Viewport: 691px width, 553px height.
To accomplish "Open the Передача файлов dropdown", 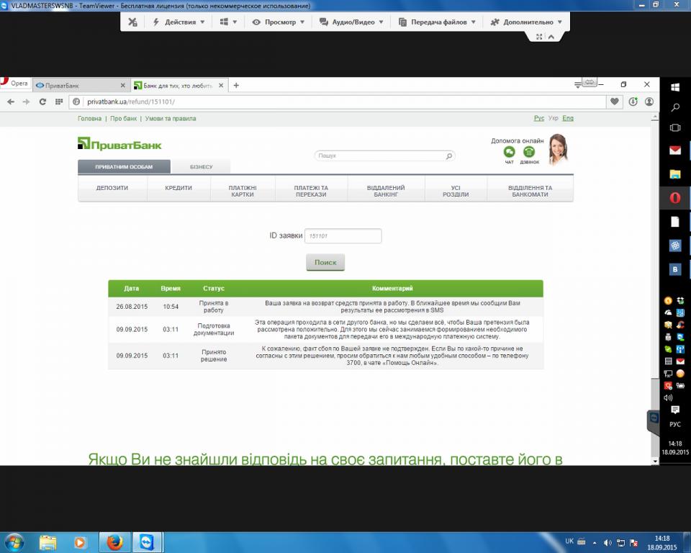I will 438,22.
